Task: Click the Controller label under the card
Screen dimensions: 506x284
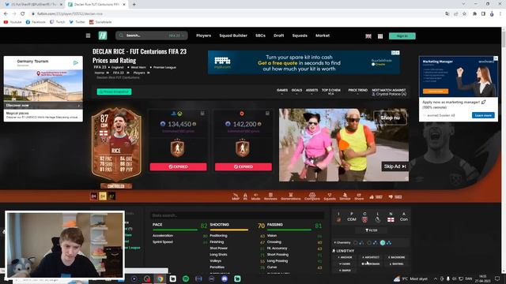Action: 116,186
